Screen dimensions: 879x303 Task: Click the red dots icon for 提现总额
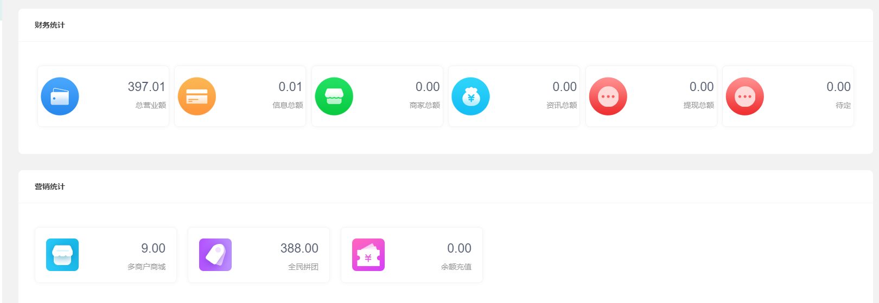[x=608, y=96]
